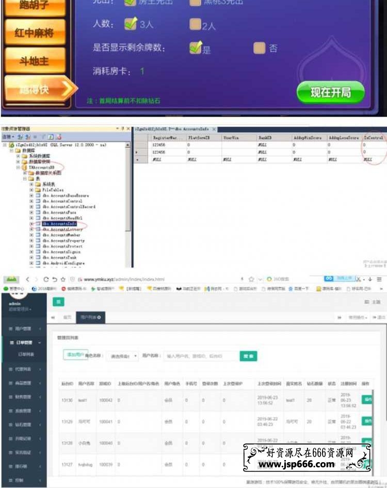Click the object explorer vertical scrollbar
Screen dimensions: 387x488
point(128,196)
